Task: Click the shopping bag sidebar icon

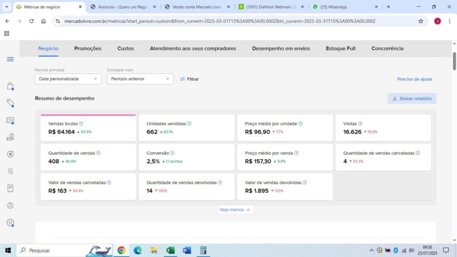Action: click(x=10, y=86)
